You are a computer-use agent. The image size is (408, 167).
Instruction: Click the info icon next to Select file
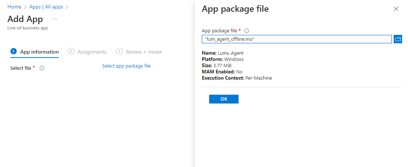42,68
